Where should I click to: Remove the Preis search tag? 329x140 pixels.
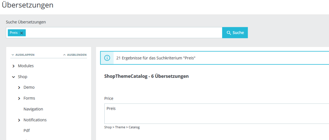pos(22,33)
